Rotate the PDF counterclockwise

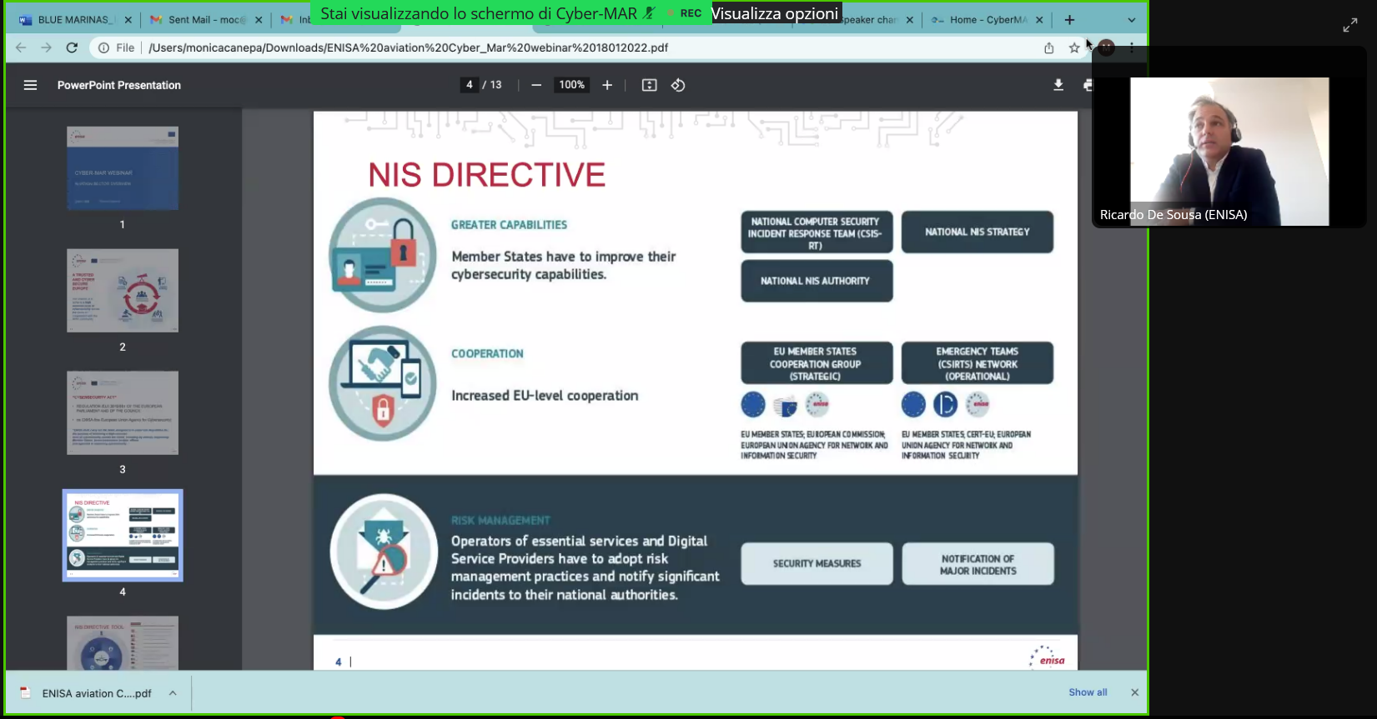(x=678, y=85)
